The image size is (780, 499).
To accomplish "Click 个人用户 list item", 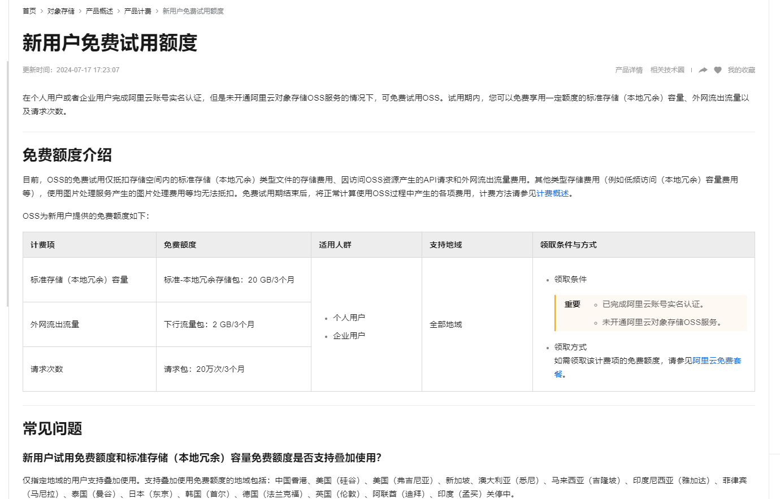I will (x=349, y=318).
